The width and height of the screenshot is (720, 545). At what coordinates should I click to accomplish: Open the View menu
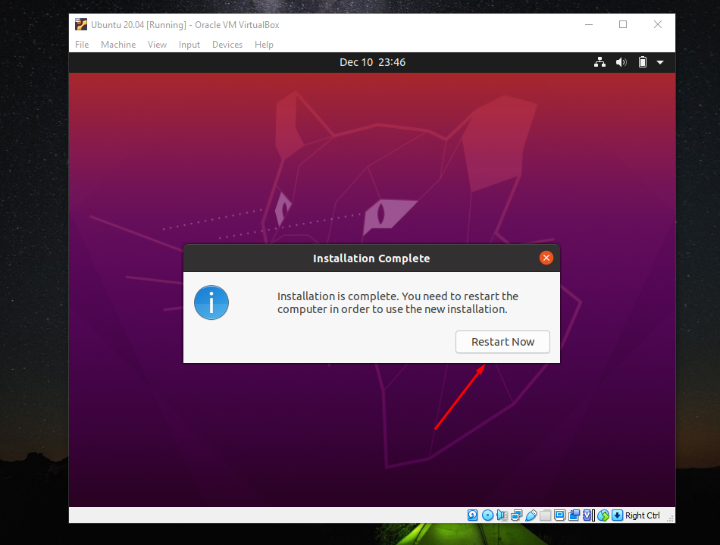tap(157, 45)
